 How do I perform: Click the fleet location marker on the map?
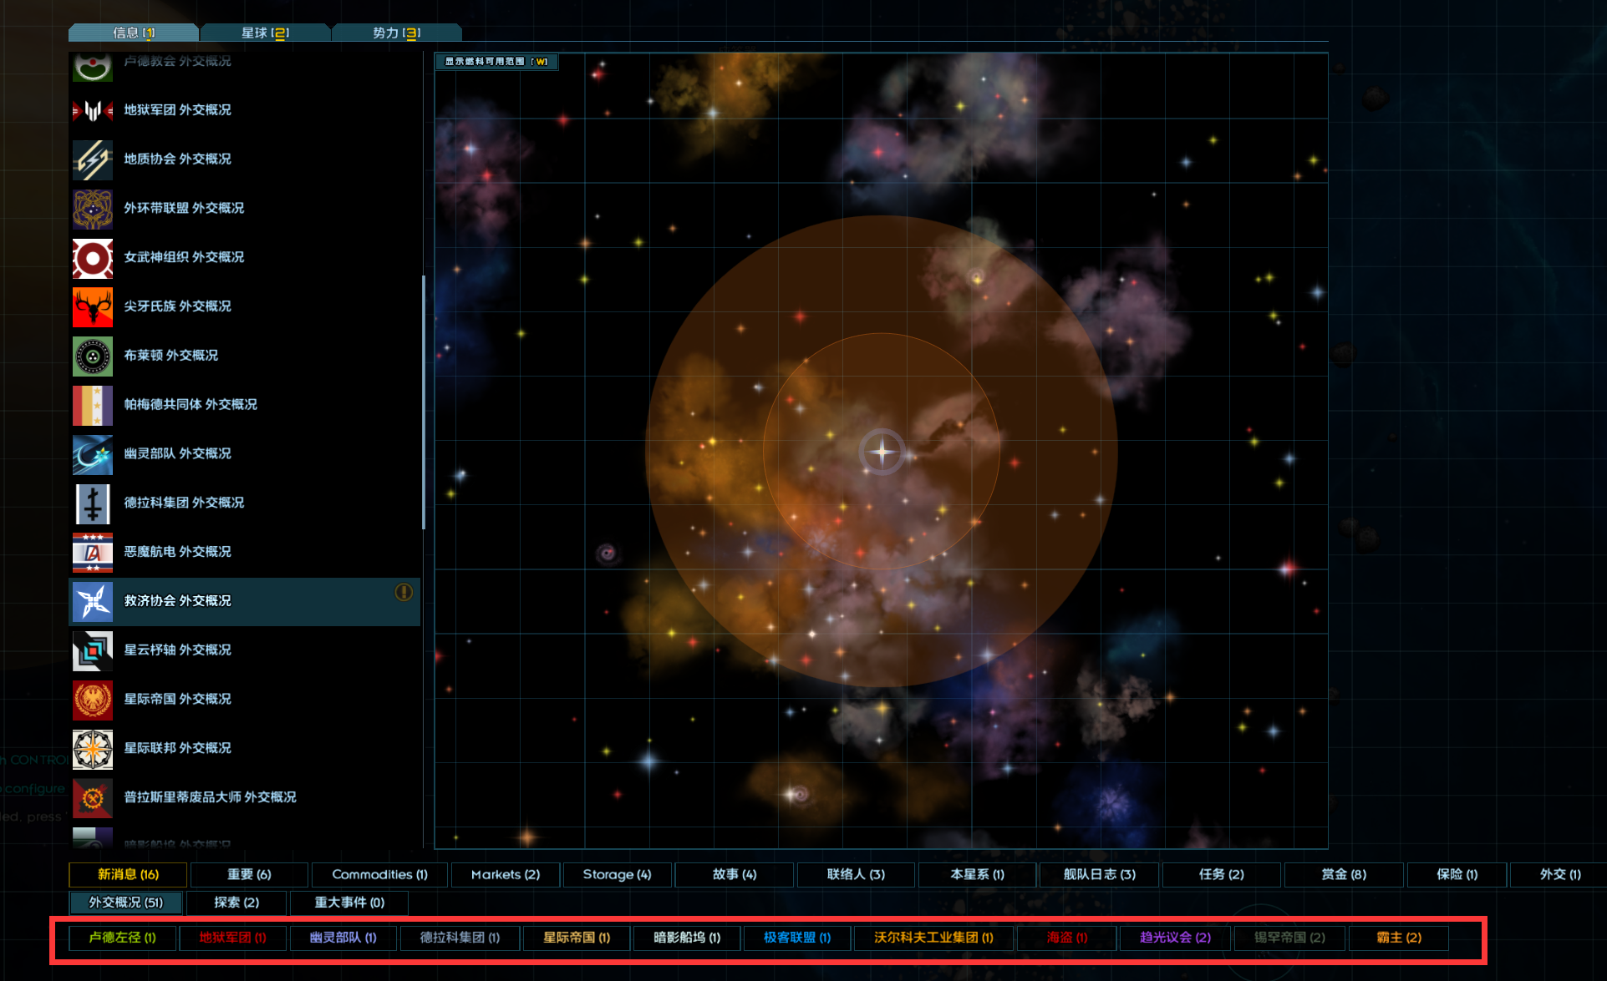pos(882,452)
